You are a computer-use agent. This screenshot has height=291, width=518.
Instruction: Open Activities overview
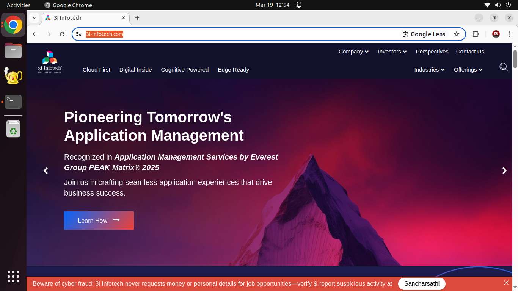coord(19,5)
